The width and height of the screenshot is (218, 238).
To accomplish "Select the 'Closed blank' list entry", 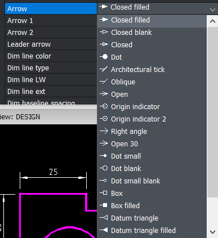I will coord(152,32).
